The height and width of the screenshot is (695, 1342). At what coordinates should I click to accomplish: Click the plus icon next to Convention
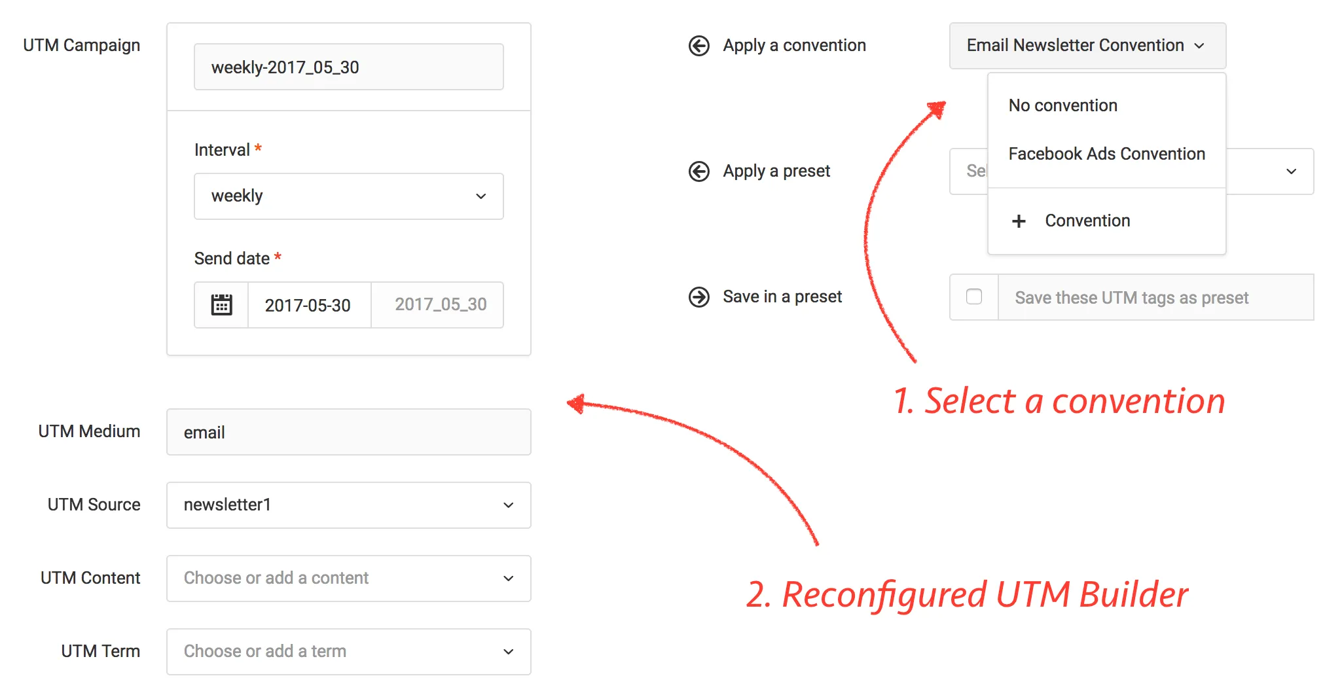[x=1019, y=221]
